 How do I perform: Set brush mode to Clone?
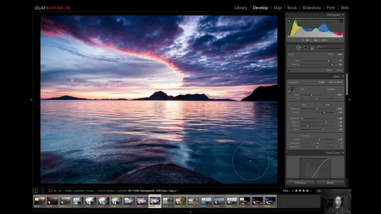tap(330, 54)
